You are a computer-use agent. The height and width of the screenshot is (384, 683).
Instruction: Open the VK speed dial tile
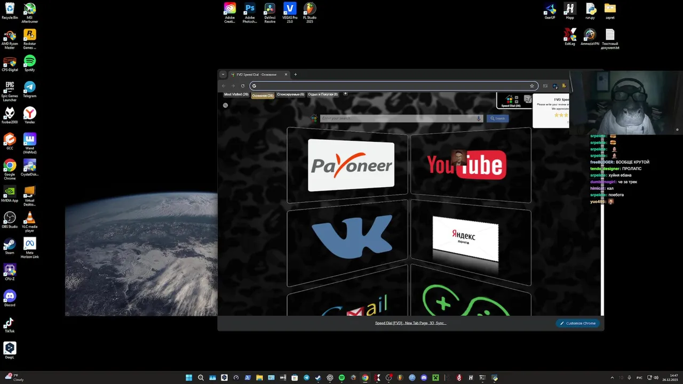[347, 243]
